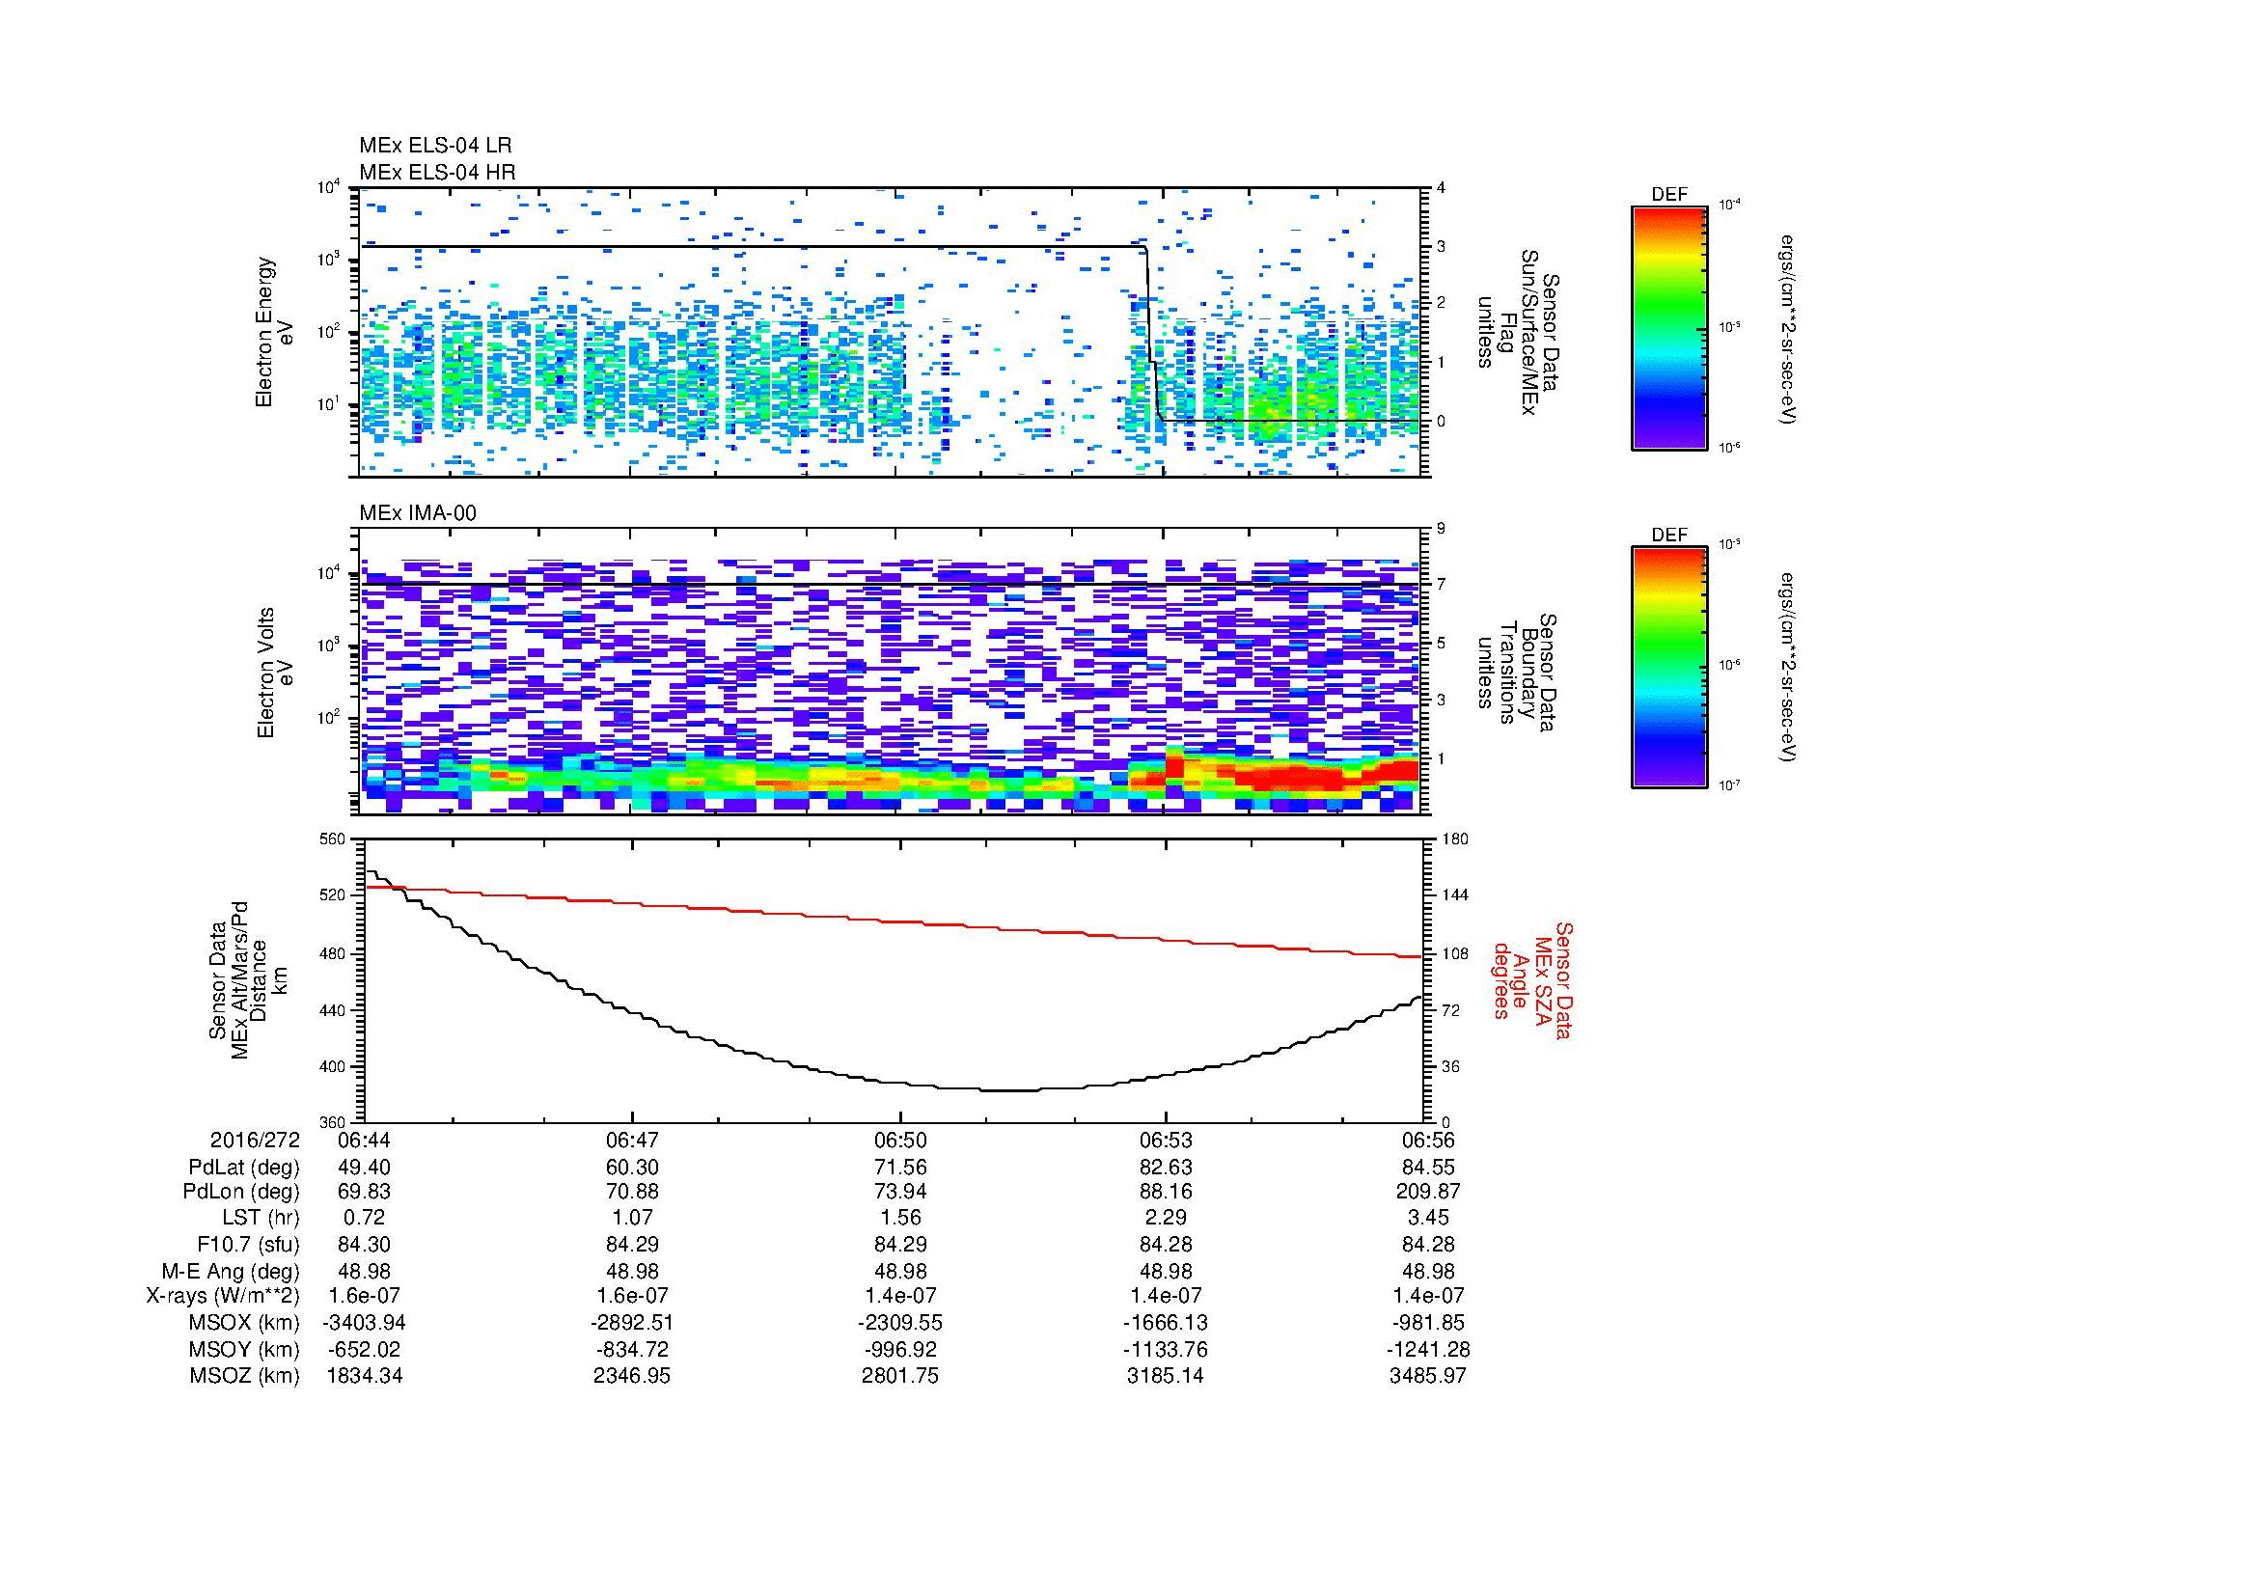Click the 'Boundary Transitions' axis label

click(x=1519, y=674)
